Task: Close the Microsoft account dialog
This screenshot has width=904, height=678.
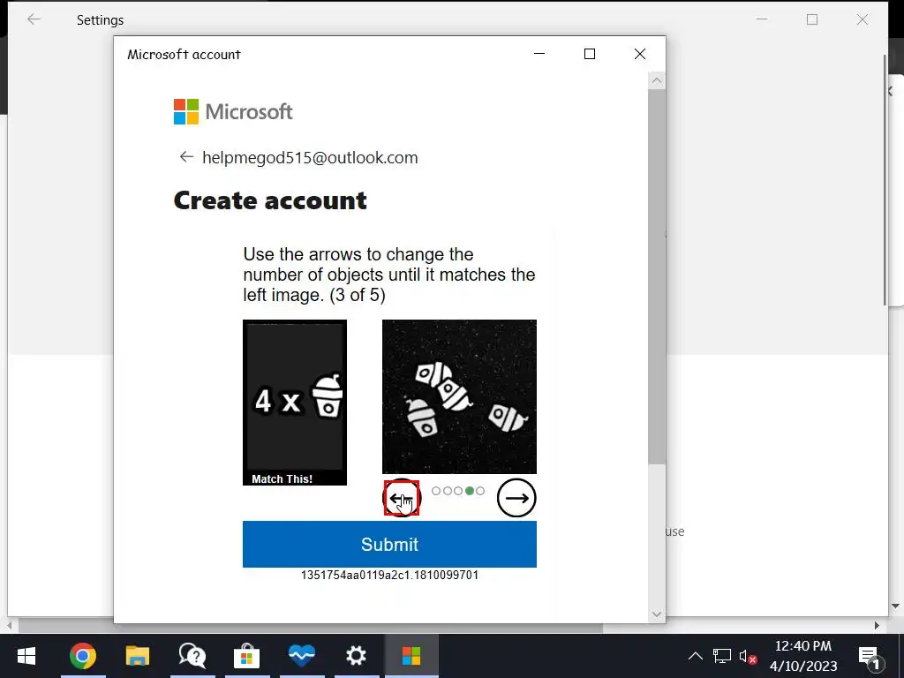Action: click(640, 54)
